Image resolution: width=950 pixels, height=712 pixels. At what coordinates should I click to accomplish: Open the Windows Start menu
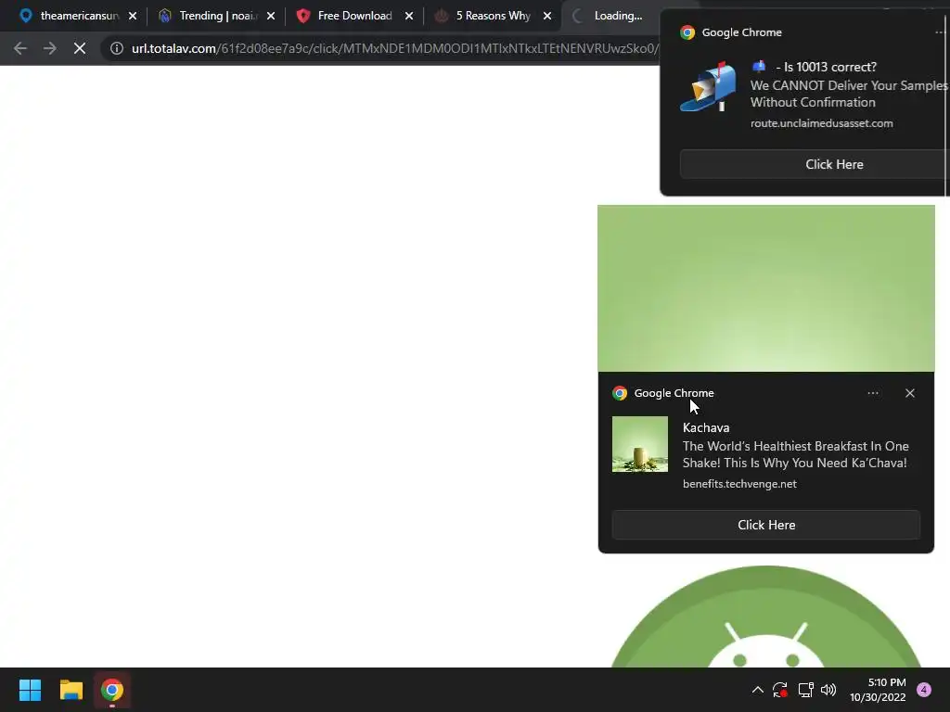pyautogui.click(x=30, y=690)
